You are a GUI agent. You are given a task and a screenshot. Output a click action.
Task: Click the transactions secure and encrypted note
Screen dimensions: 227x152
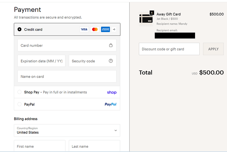(48, 17)
